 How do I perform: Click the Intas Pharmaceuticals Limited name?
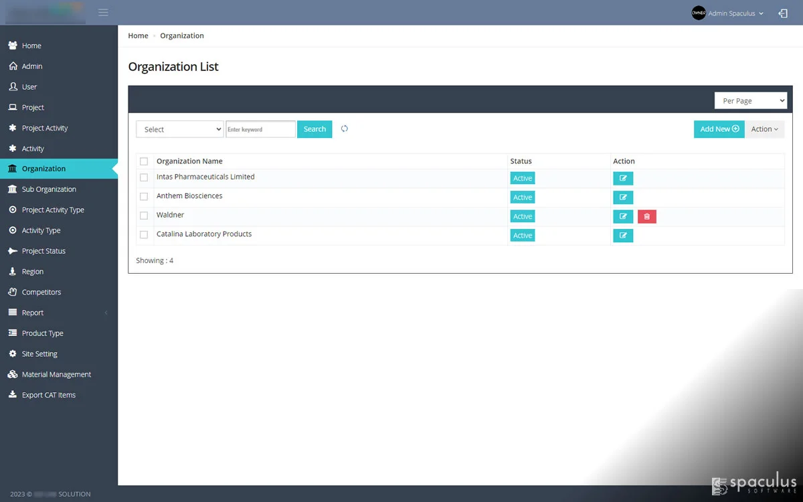[205, 177]
